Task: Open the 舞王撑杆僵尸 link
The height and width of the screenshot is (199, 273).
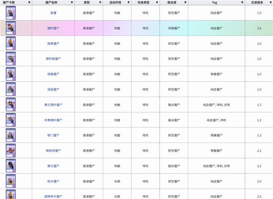Action: 53,105
